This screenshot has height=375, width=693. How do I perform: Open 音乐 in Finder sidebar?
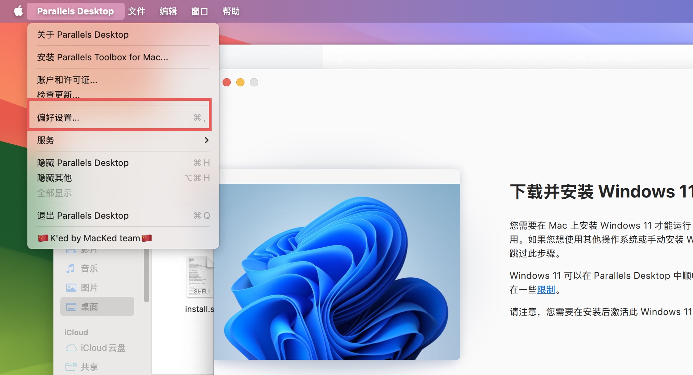pos(89,268)
